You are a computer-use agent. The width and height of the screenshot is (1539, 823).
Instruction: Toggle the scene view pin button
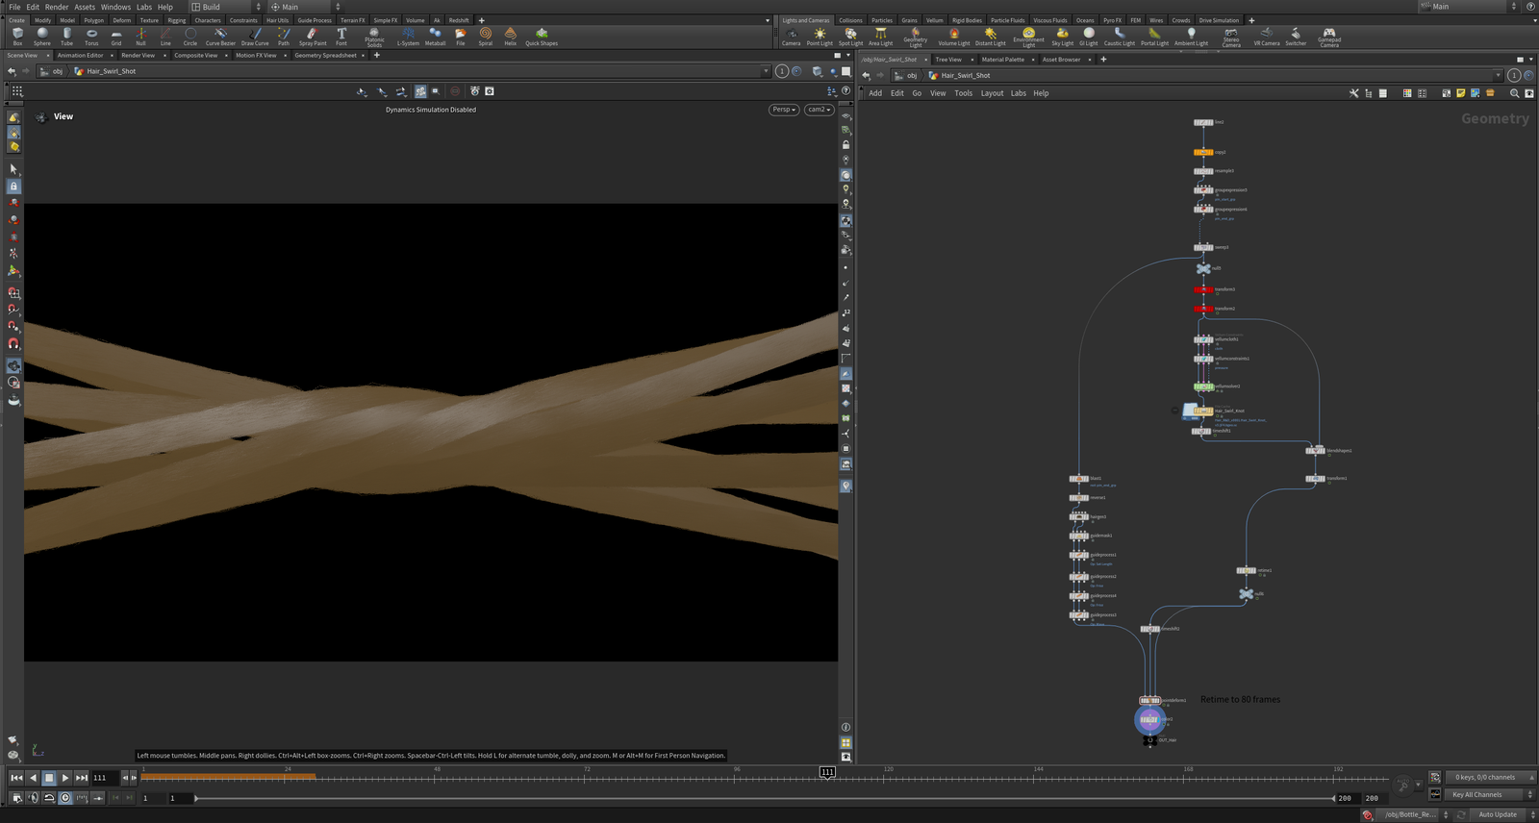coord(782,71)
